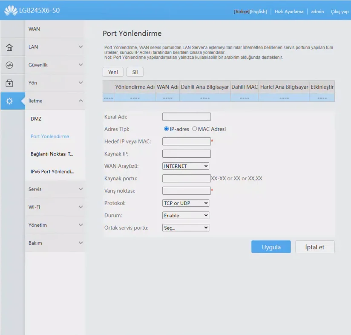
Task: Open Hızlı Ayarlama link
Action: 289,12
